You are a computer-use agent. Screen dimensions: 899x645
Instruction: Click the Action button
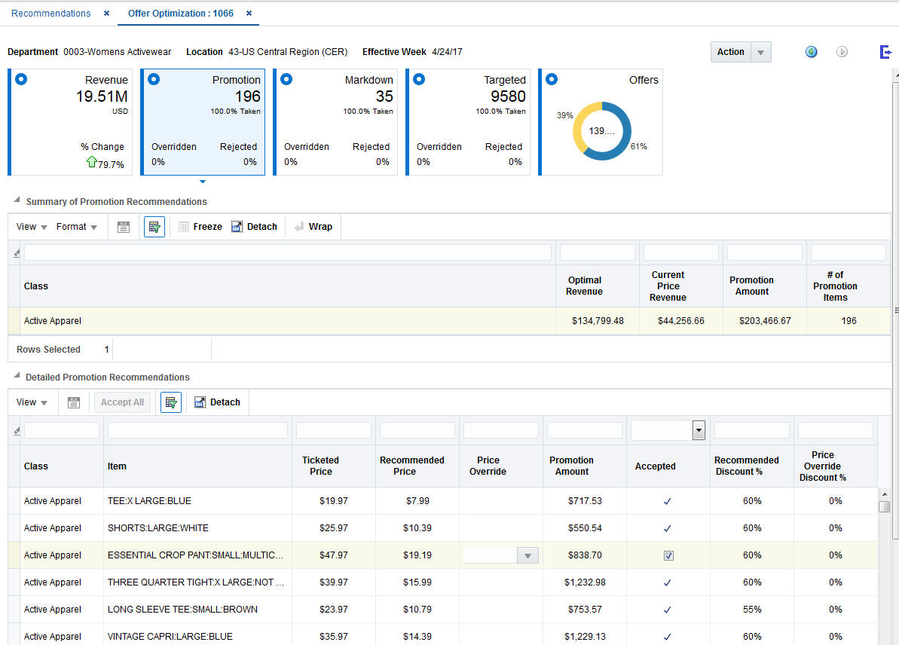730,51
